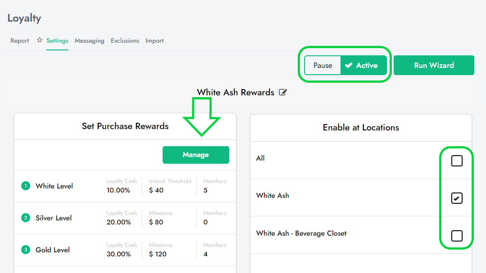The image size is (486, 273).
Task: Uncheck the White Ash location checkbox
Action: [x=457, y=198]
